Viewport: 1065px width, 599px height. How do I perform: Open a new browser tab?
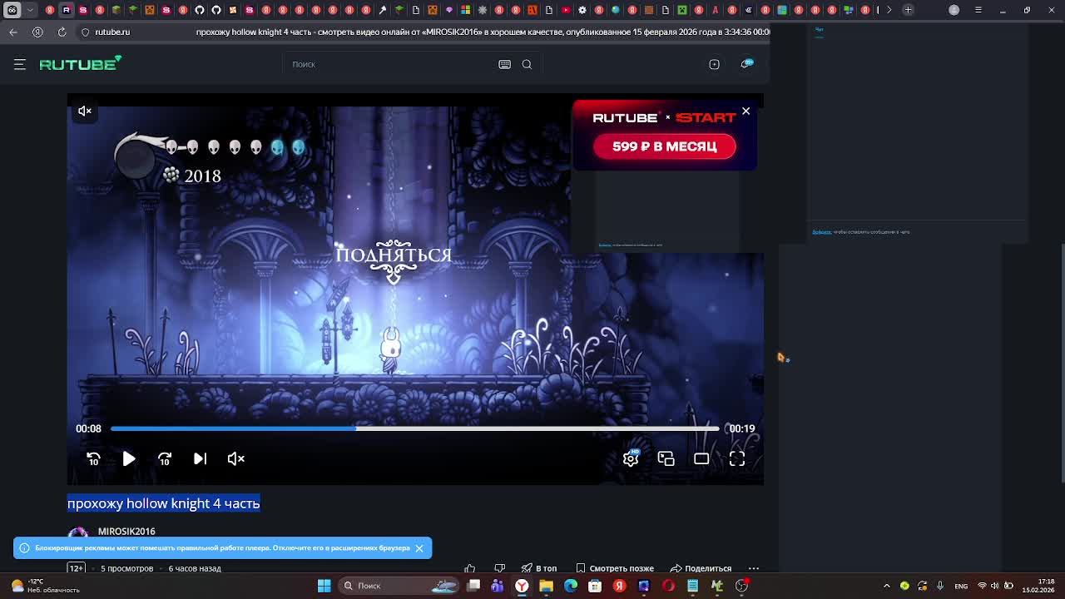coord(909,10)
